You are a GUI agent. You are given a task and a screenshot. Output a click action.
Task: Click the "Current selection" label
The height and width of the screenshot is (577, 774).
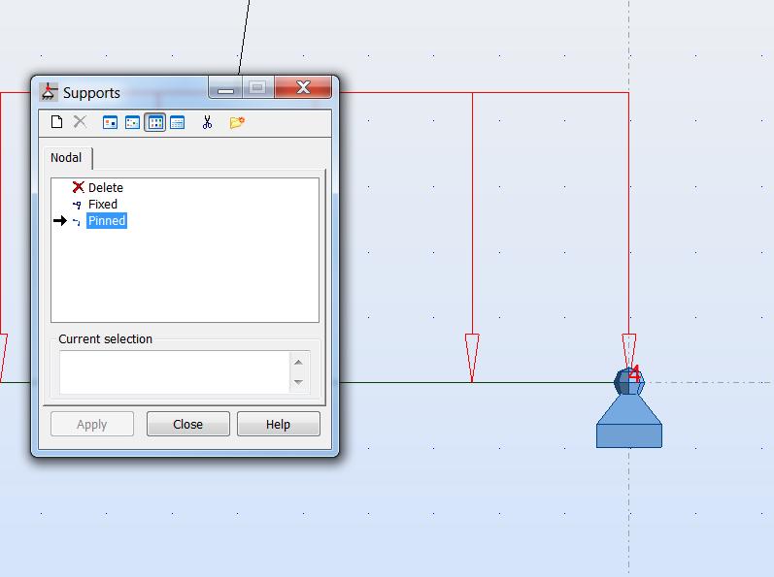pos(105,339)
